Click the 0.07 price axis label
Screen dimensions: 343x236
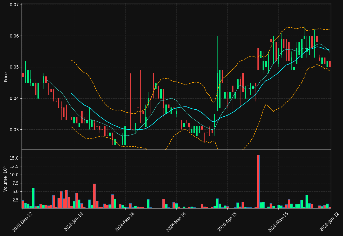point(14,5)
